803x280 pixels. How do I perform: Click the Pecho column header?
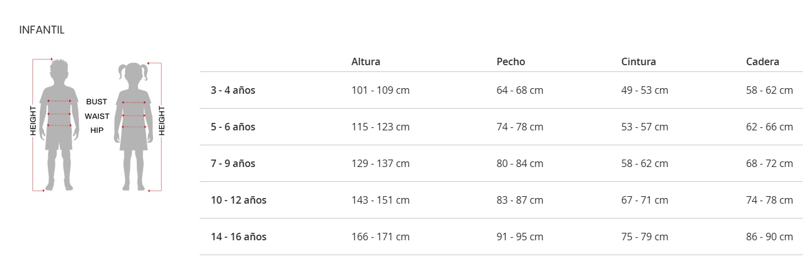coord(511,61)
